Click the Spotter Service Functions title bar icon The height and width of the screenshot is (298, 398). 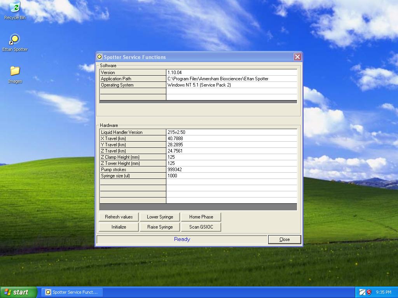(99, 57)
